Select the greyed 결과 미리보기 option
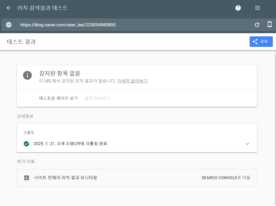 coord(97,98)
